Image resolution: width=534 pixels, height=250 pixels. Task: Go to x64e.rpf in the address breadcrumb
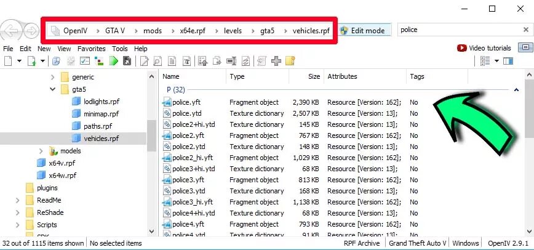(193, 31)
